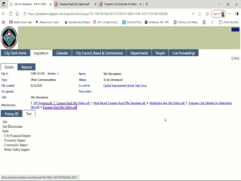Open browser settings and more menu

coord(230,14)
